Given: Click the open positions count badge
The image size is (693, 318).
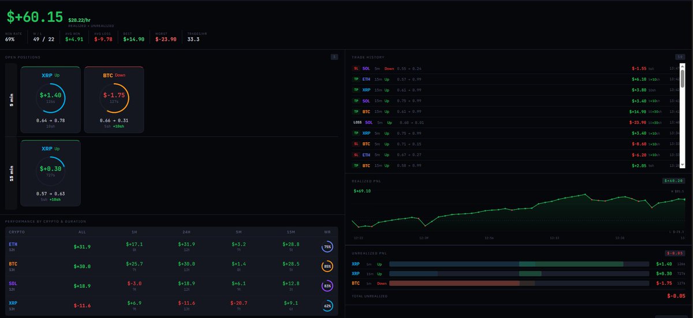Looking at the screenshot, I should point(334,57).
